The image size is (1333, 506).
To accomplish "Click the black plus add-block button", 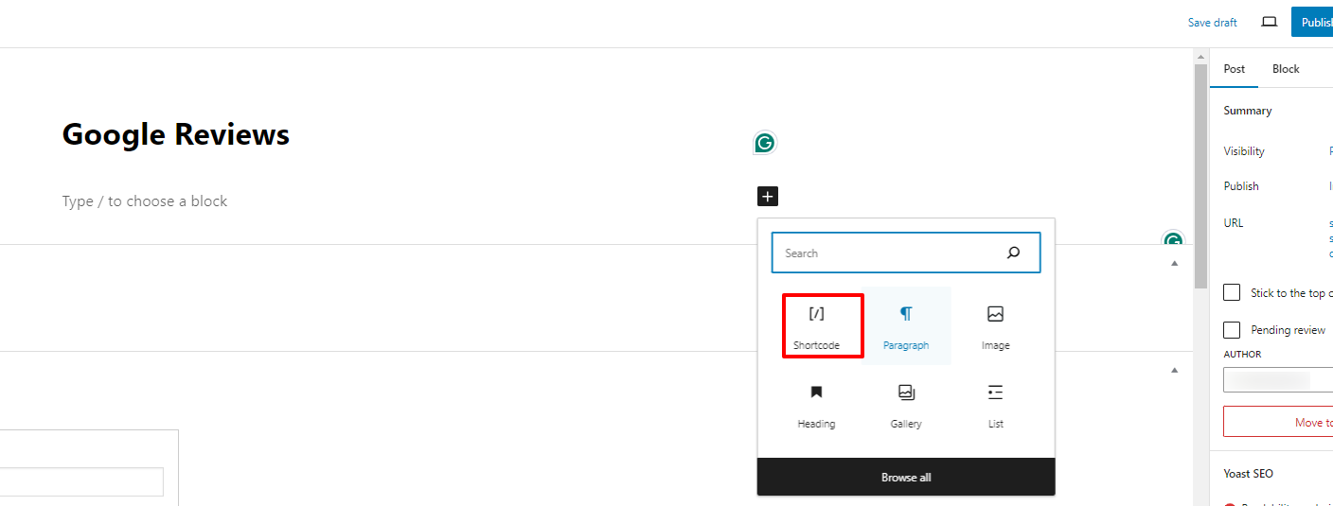I will point(768,197).
